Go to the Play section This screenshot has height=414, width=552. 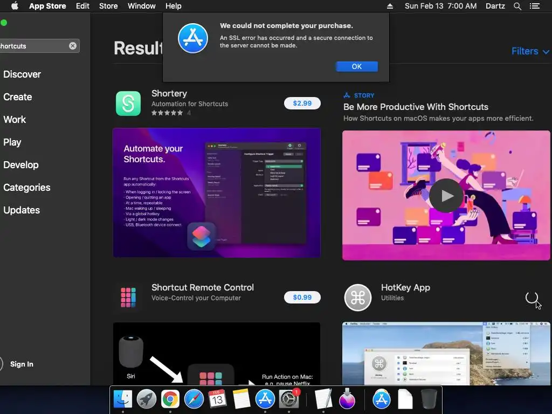[x=12, y=142]
